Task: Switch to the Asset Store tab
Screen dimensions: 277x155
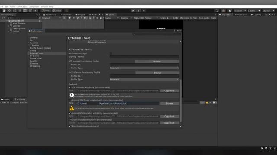Action: pos(50,15)
